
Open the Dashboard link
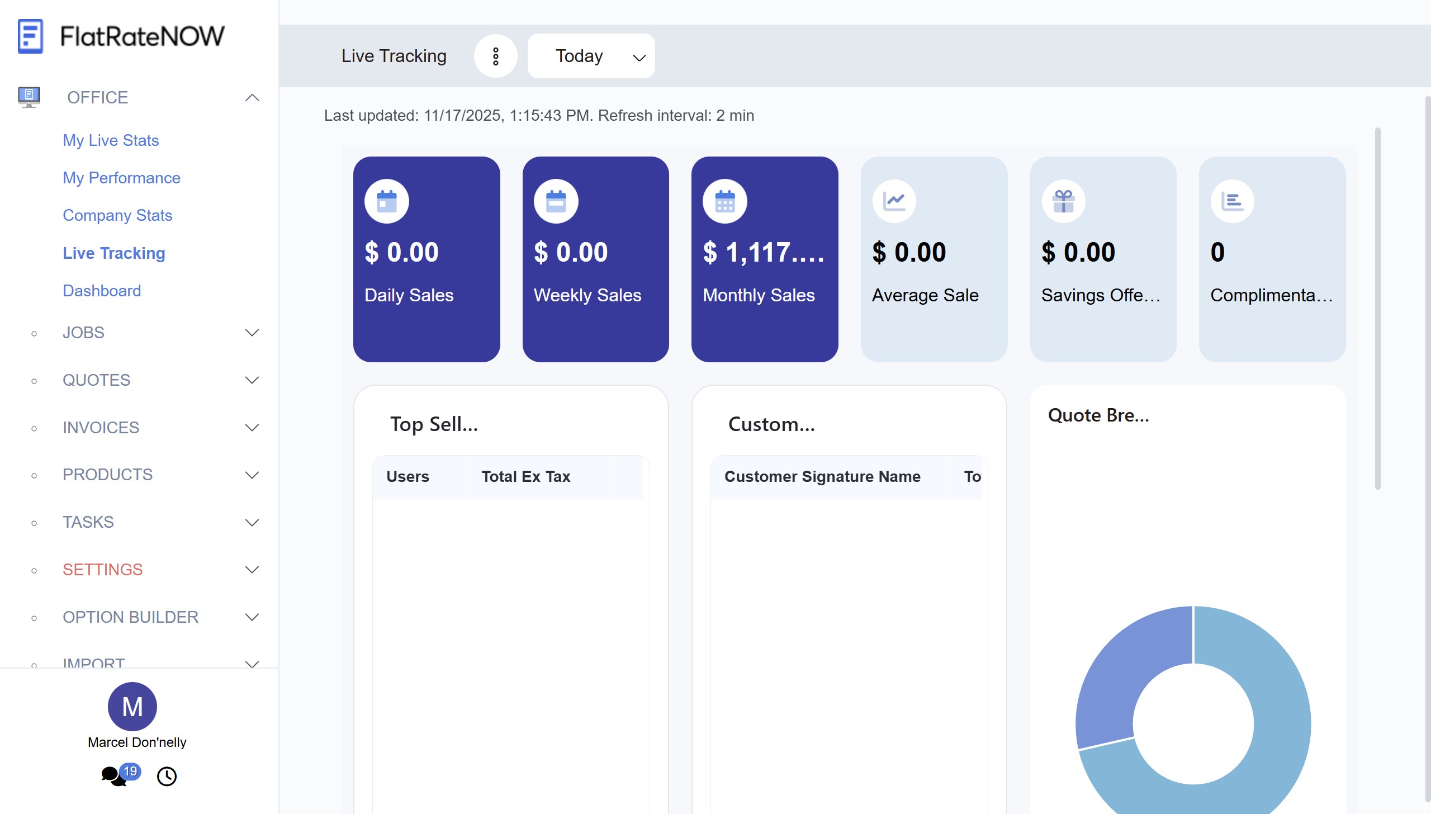click(102, 291)
